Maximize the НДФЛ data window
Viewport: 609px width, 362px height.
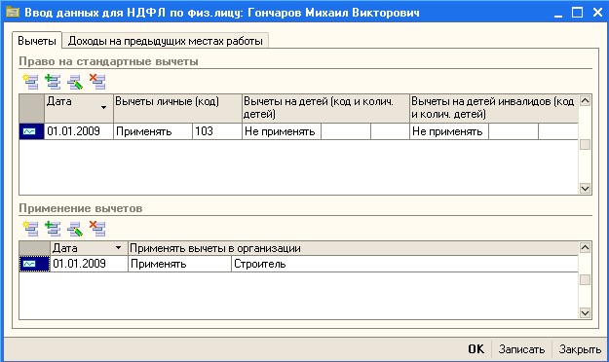click(577, 13)
